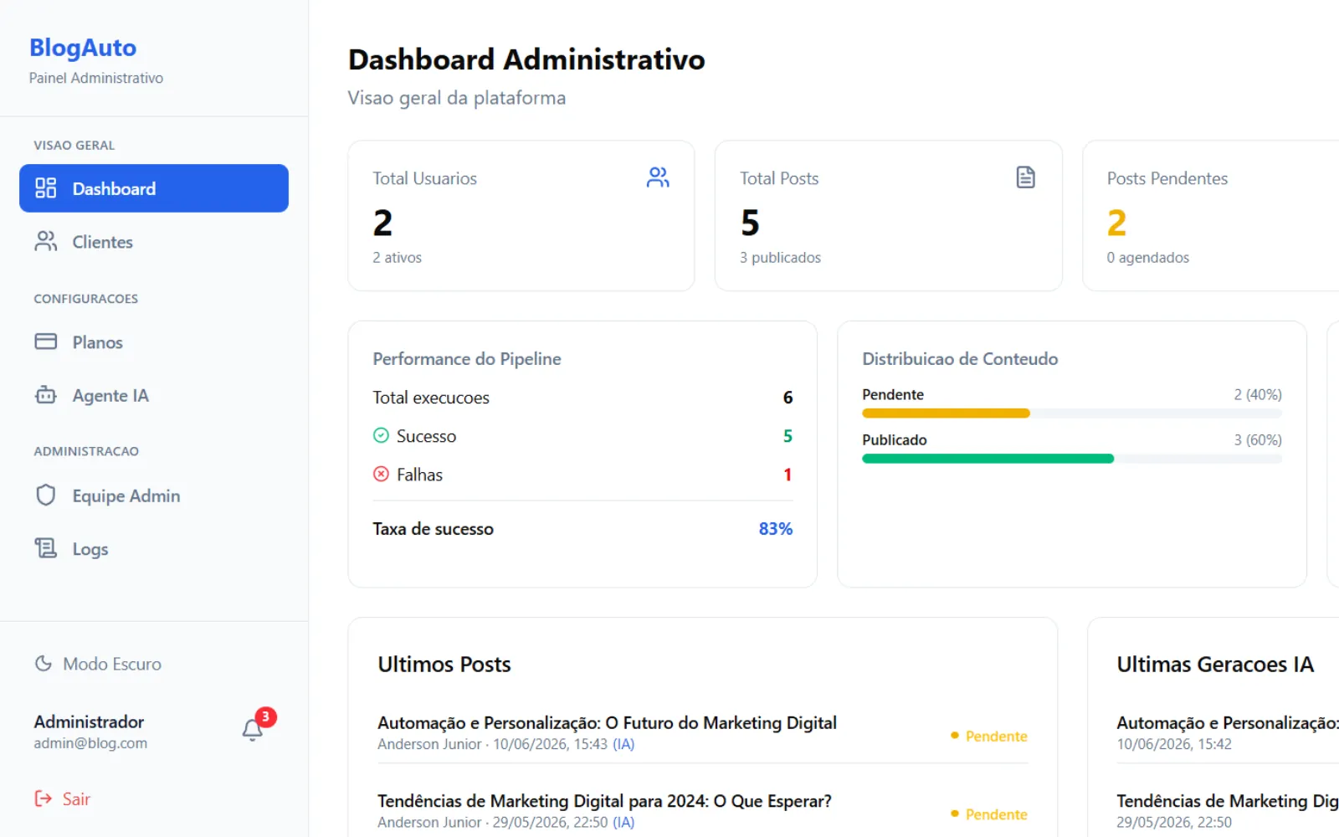Screen dimensions: 1339x837
Task: Click users icon on Total Usuarios card
Action: [658, 177]
